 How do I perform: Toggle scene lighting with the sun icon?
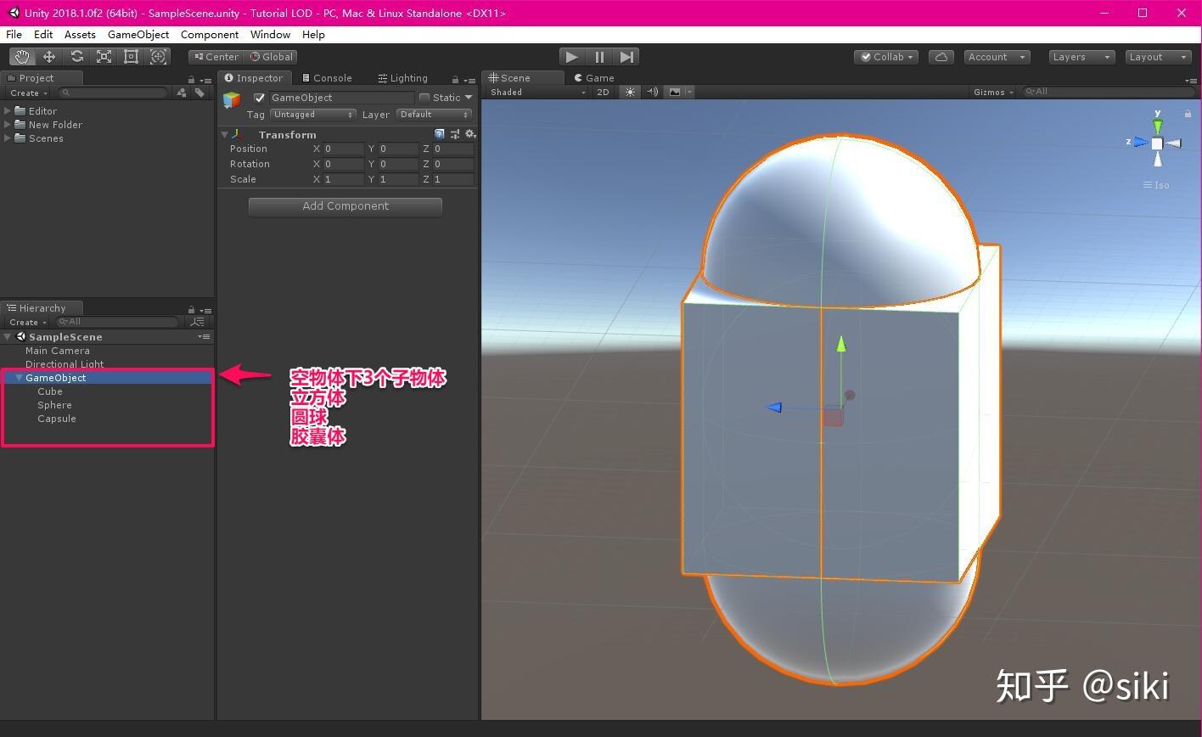pyautogui.click(x=630, y=92)
